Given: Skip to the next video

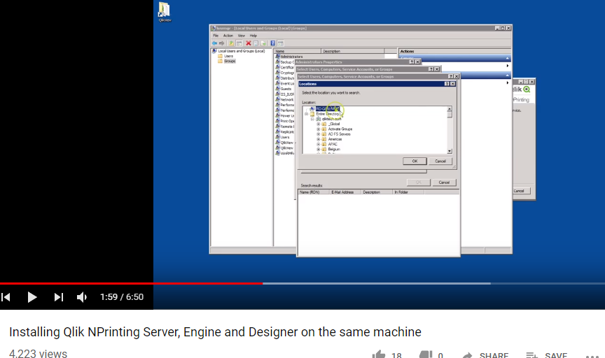Looking at the screenshot, I should [x=59, y=297].
